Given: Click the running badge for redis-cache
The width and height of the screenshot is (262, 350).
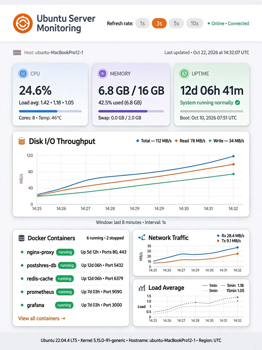Looking at the screenshot, I should (x=65, y=279).
